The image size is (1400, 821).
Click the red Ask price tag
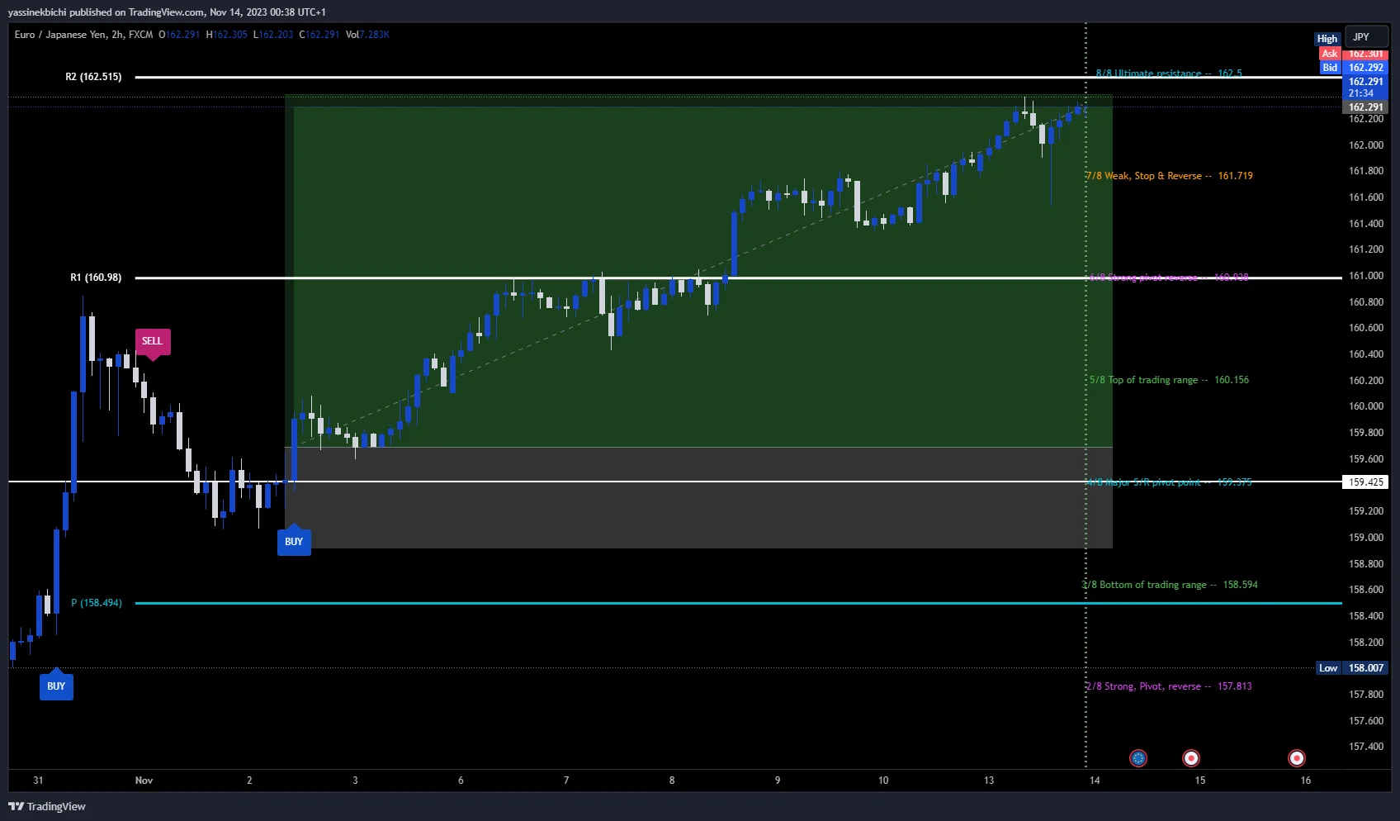coord(1329,54)
